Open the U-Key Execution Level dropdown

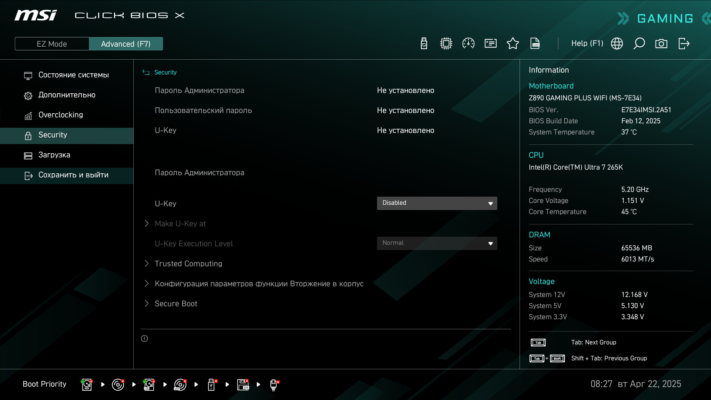coord(437,243)
